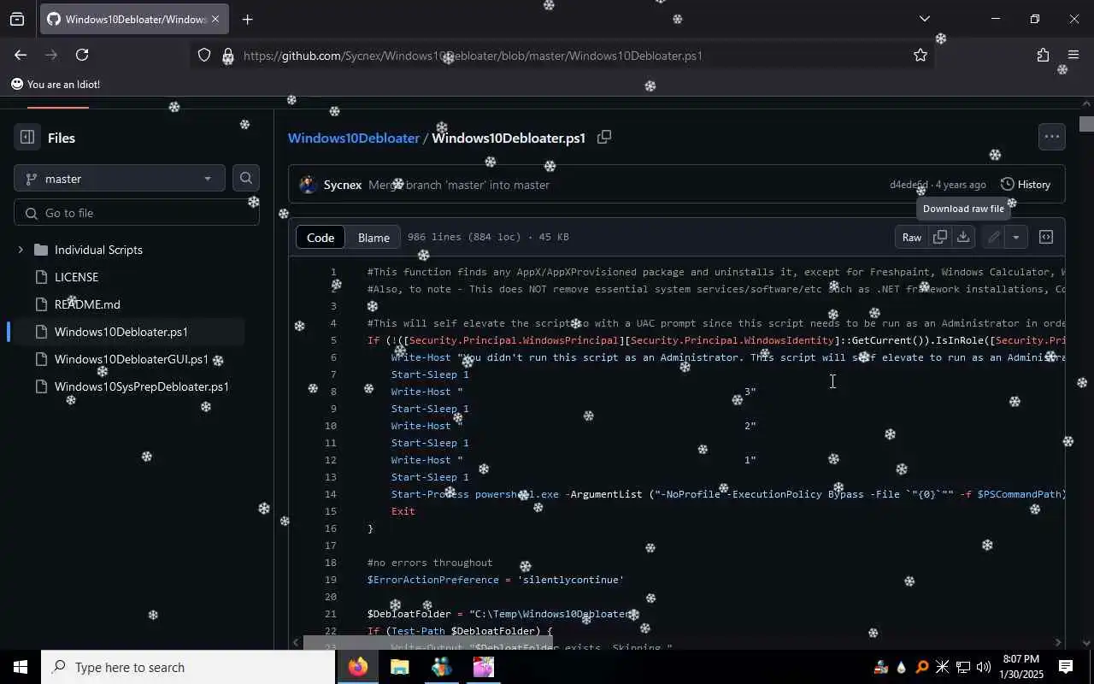The width and height of the screenshot is (1094, 684).
Task: Select line number 14
Action: pos(330,494)
